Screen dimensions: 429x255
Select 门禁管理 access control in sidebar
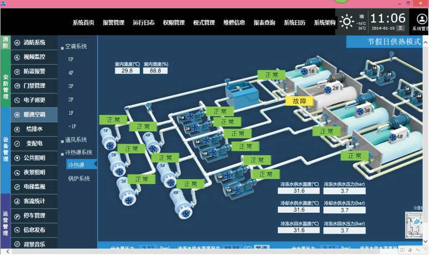click(x=34, y=86)
